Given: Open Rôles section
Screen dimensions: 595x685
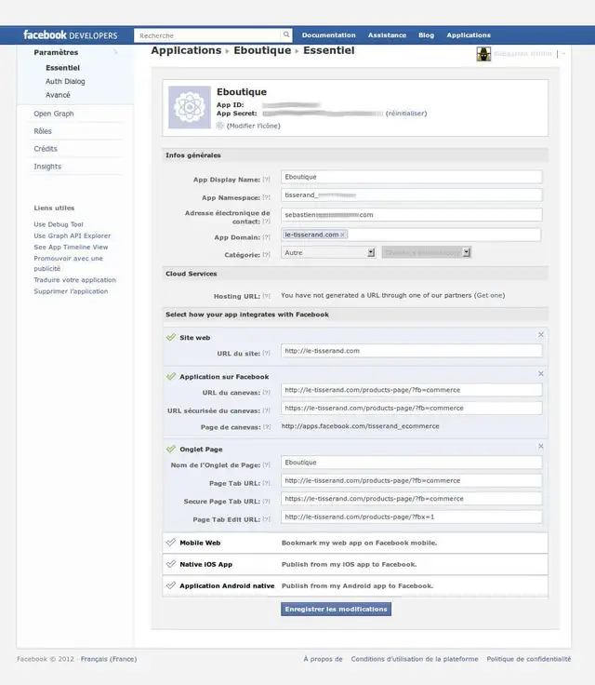Looking at the screenshot, I should click(43, 131).
